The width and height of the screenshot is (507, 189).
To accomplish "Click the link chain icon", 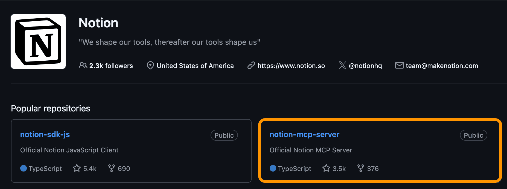I will pos(251,66).
